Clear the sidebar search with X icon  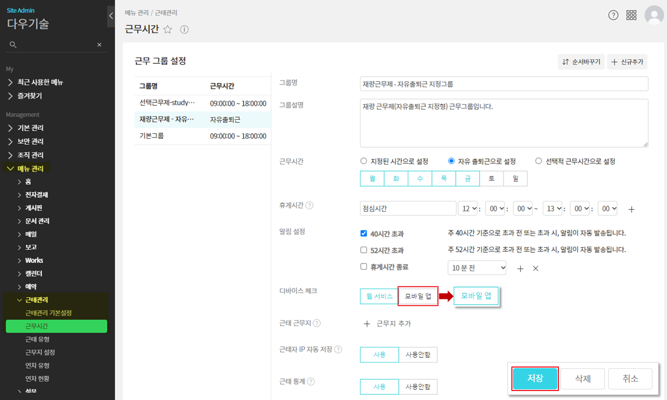click(x=99, y=45)
